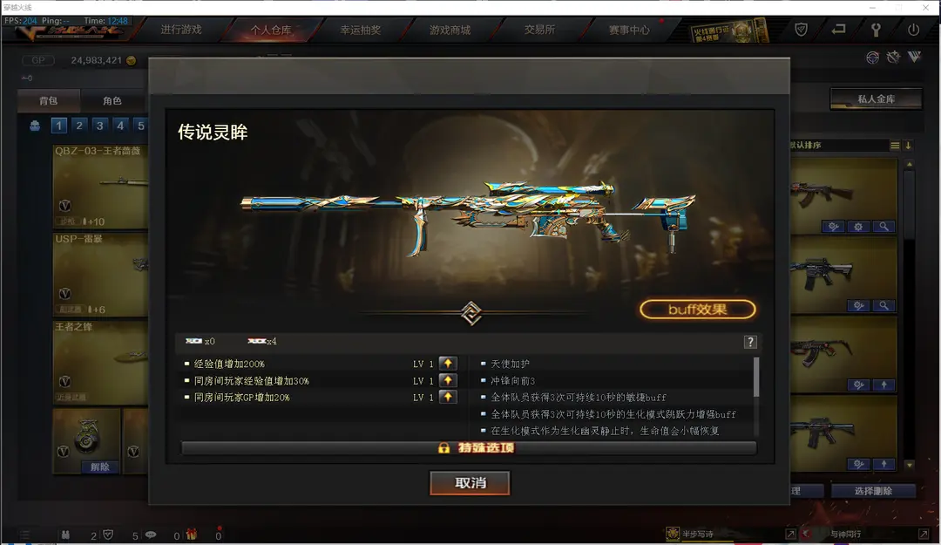Select backpack slot 1
941x545 pixels.
59,126
